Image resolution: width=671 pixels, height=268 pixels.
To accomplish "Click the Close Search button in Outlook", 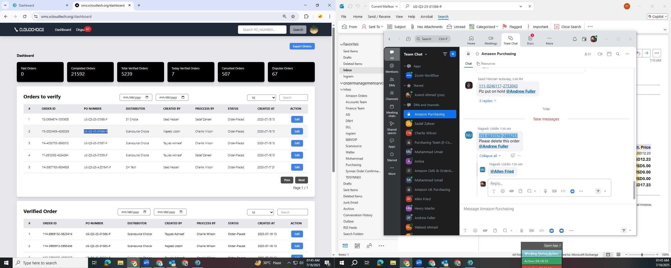I will pos(568,27).
